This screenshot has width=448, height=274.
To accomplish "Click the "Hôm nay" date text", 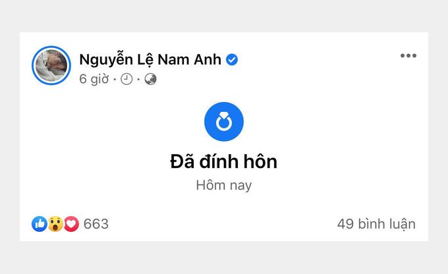I will pos(224,186).
